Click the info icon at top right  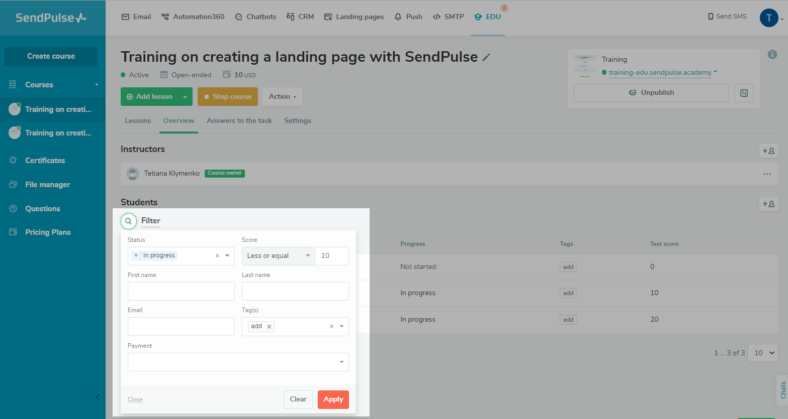pos(772,55)
